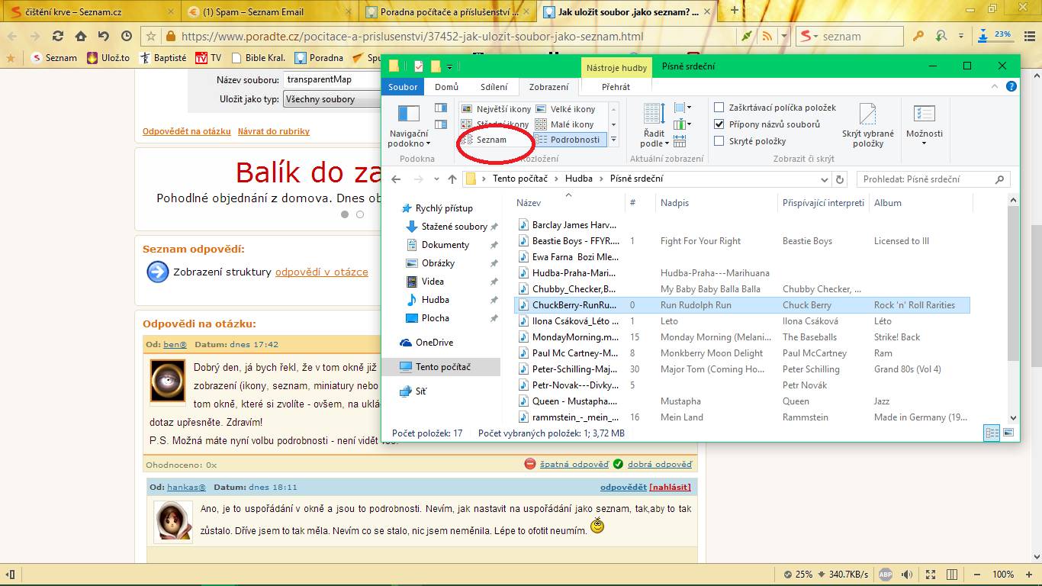Image resolution: width=1042 pixels, height=586 pixels.
Task: Click the green dobrá odpověď check icon
Action: point(618,464)
